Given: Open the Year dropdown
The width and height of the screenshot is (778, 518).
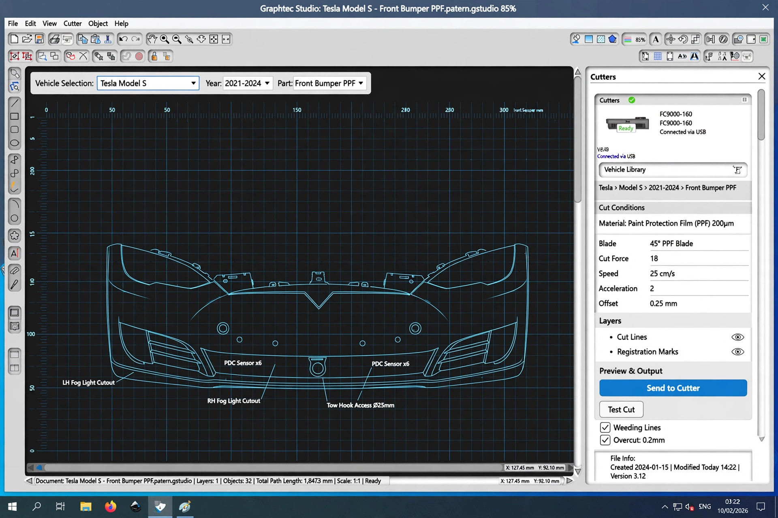Looking at the screenshot, I should pyautogui.click(x=248, y=83).
